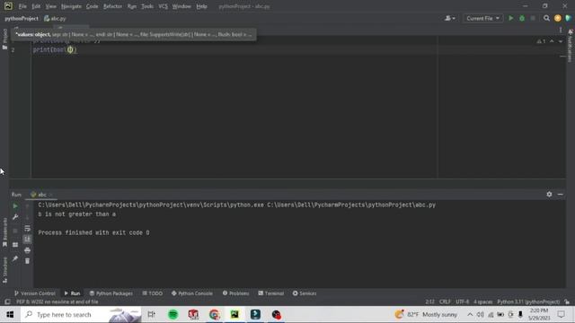Open Run panel settings gear icon
The image size is (575, 323).
pos(549,194)
